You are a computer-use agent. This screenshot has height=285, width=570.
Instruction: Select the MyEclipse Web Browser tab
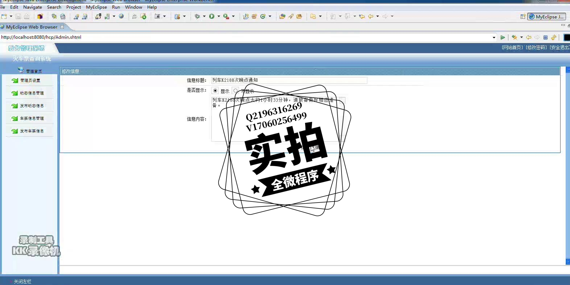point(32,27)
